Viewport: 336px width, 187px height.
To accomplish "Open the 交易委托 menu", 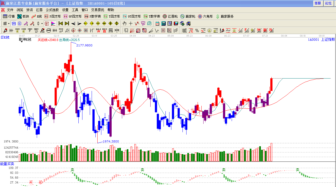I will coord(98,10).
